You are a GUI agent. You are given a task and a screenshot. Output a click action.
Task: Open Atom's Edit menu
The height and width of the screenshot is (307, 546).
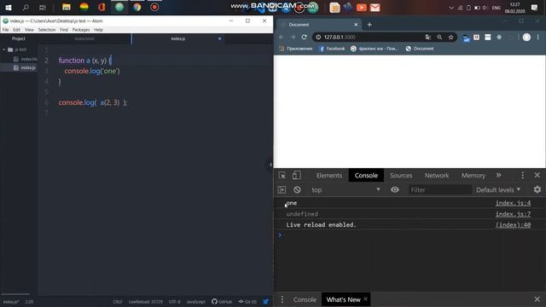[x=17, y=30]
